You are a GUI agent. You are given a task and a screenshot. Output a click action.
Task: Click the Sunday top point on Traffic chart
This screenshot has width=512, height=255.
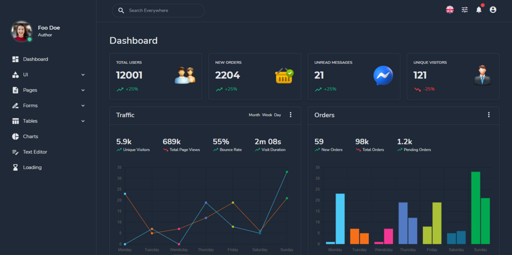[x=287, y=172]
